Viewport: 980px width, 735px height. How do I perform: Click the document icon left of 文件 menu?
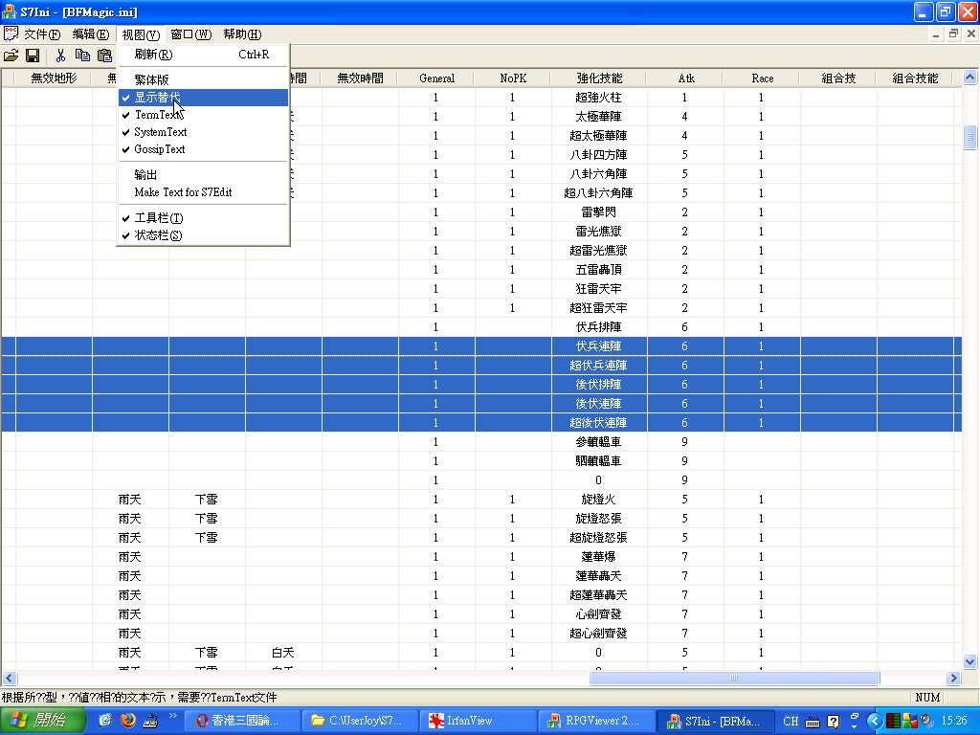(x=11, y=34)
